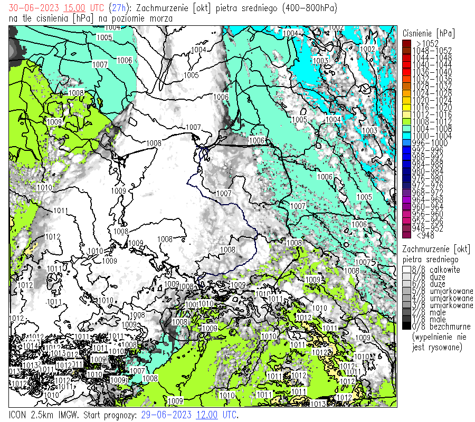Click the underlined 12.00 start time in footer

[207, 415]
